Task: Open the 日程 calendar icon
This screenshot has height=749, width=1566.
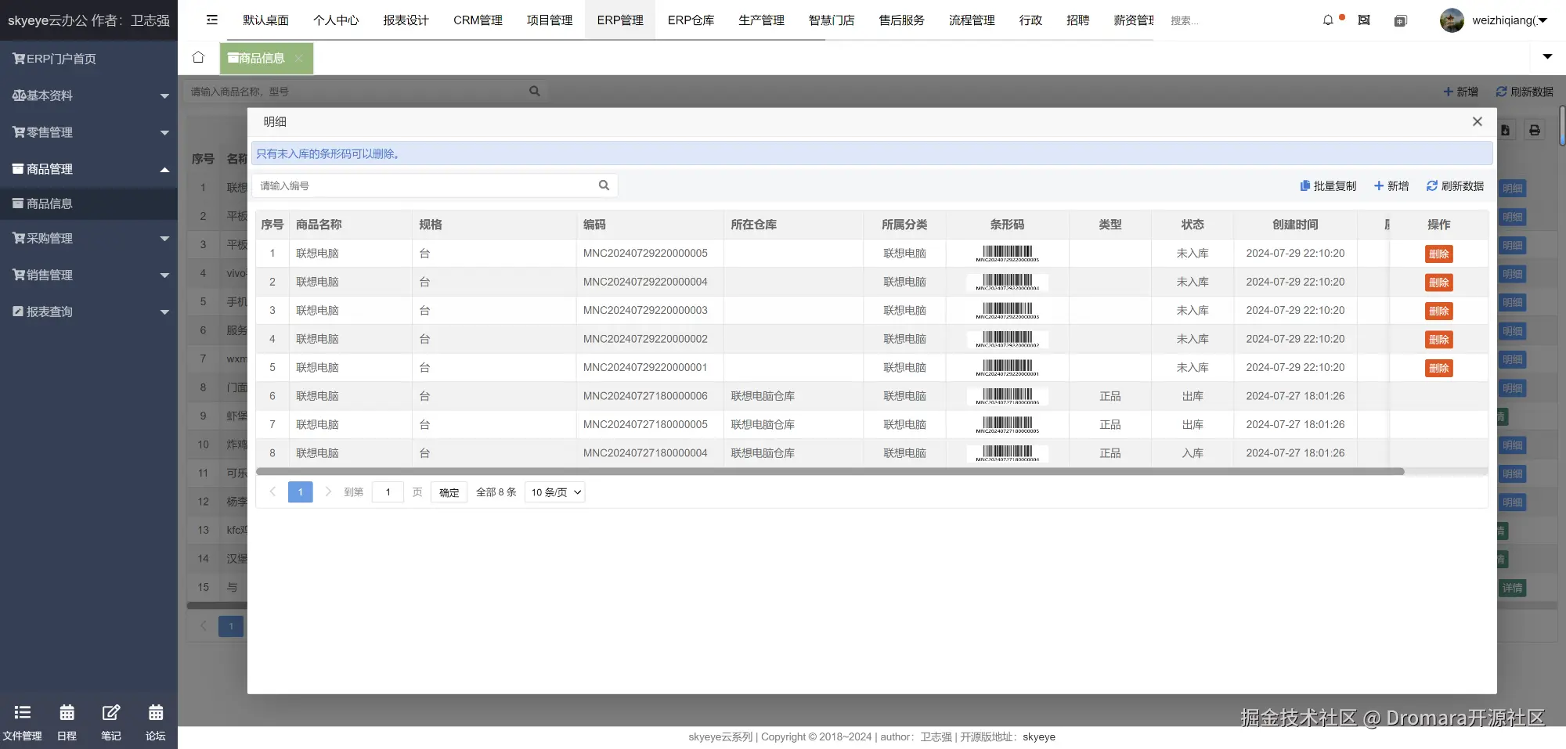Action: click(67, 722)
